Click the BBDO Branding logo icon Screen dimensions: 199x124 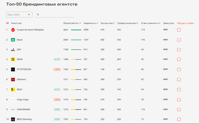[13, 119]
